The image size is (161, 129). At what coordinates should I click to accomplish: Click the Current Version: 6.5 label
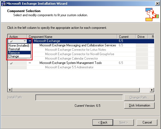point(88,105)
